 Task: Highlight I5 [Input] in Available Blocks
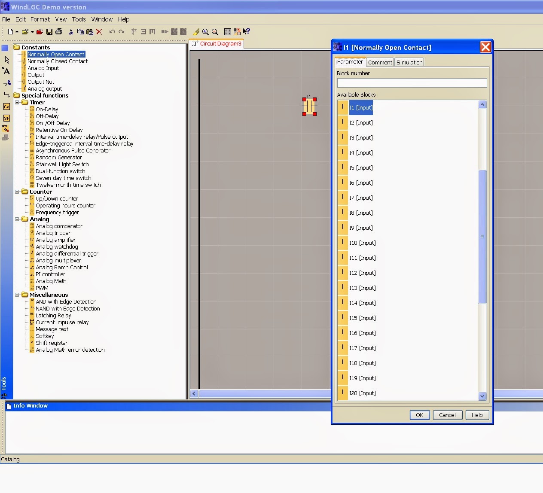[x=361, y=167]
